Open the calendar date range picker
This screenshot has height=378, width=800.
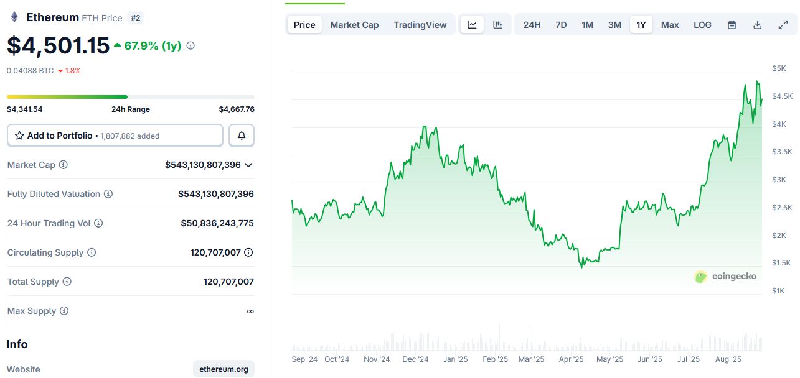tap(732, 25)
